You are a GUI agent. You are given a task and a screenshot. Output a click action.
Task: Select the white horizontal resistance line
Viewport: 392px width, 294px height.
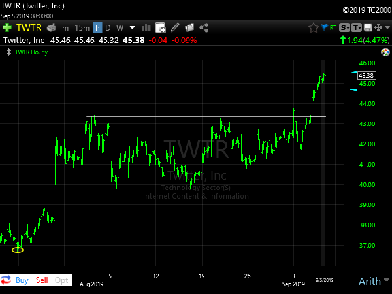(x=206, y=116)
